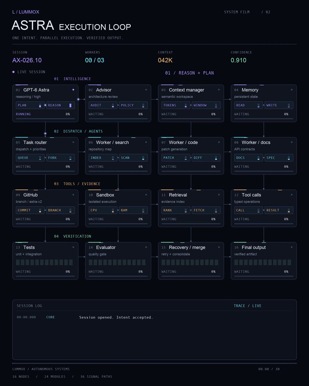Select the REASON module chip
The width and height of the screenshot is (309, 386).
pos(61,105)
